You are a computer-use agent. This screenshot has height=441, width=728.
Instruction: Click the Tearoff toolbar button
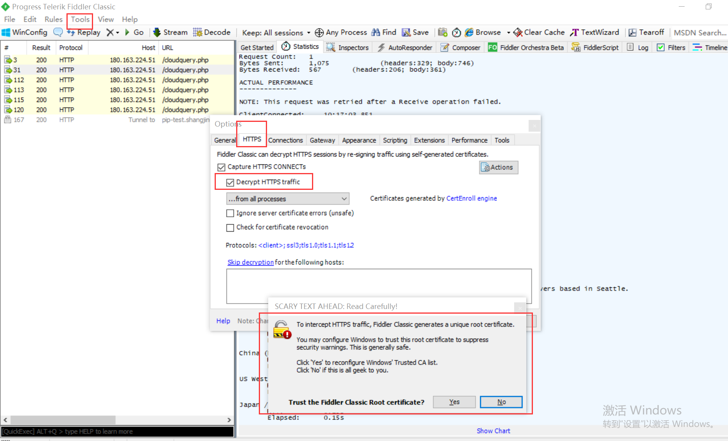pyautogui.click(x=646, y=32)
